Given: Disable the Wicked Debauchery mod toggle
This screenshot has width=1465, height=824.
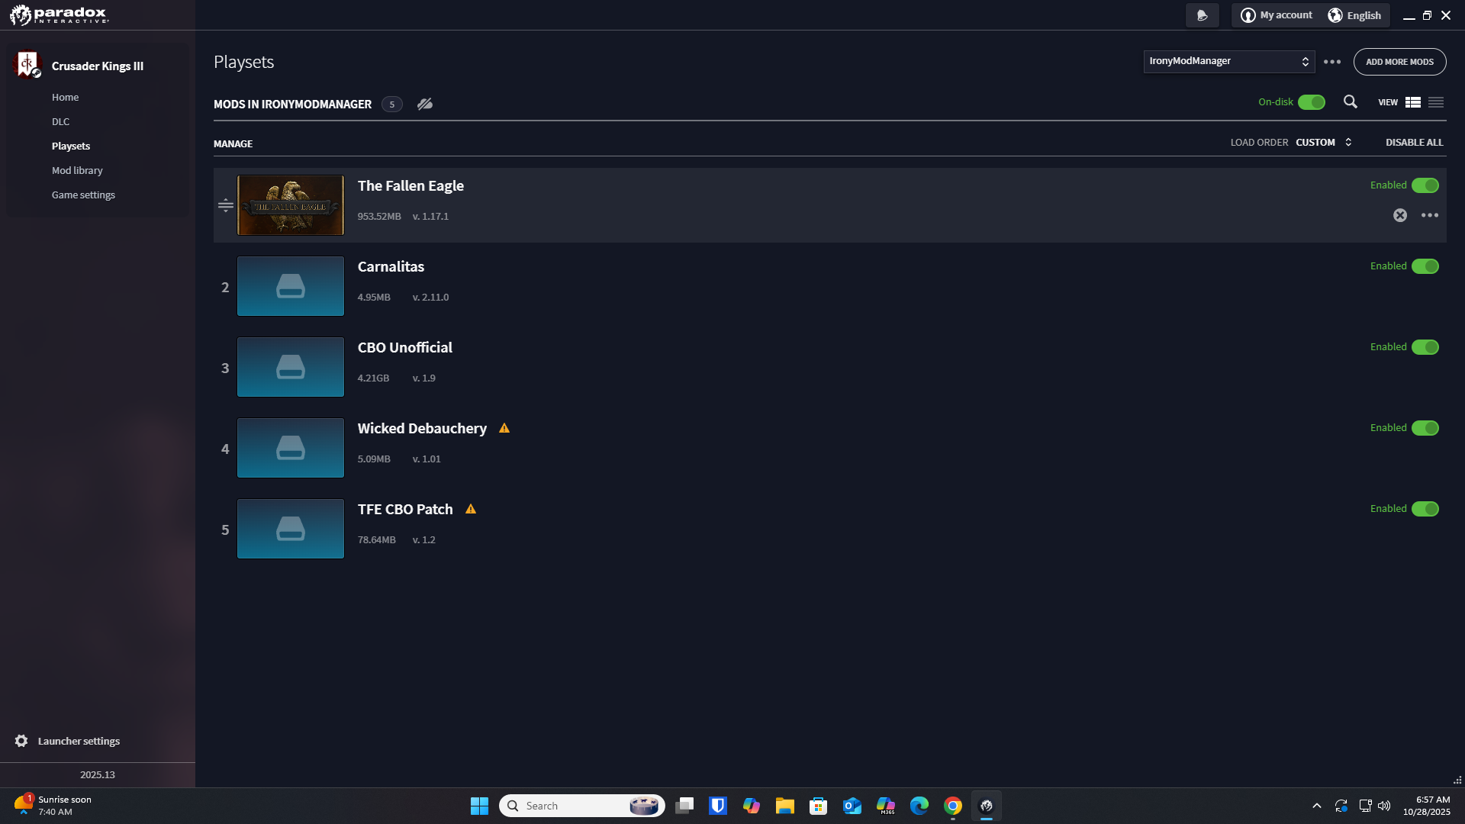Looking at the screenshot, I should tap(1425, 428).
